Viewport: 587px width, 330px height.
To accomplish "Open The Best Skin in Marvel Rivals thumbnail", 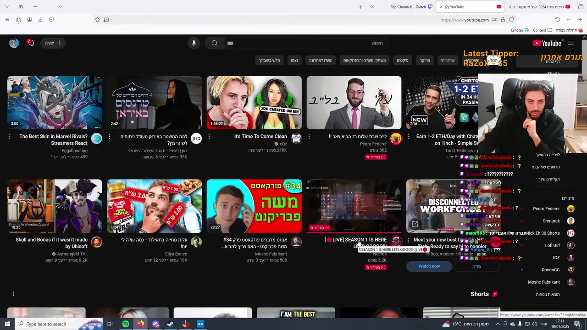I will [x=55, y=103].
